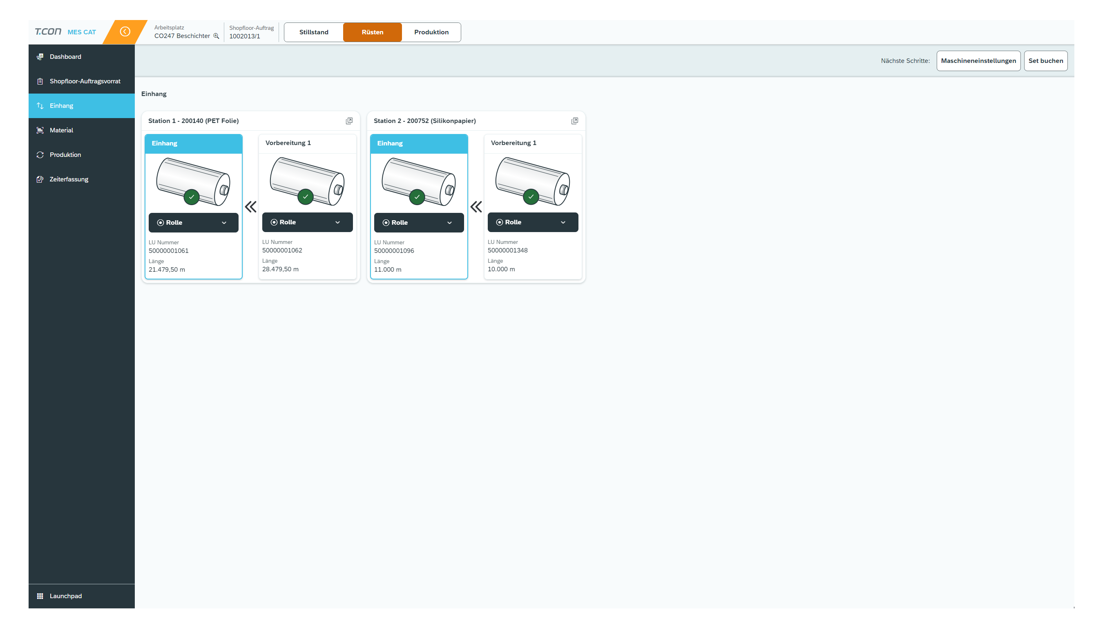Switch to the Stillstand status tab
This screenshot has height=619, width=1114.
coord(313,32)
